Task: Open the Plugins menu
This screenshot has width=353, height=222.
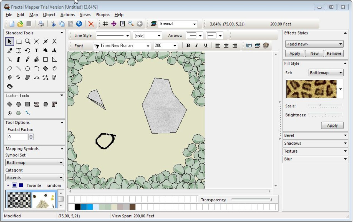Action: point(102,15)
